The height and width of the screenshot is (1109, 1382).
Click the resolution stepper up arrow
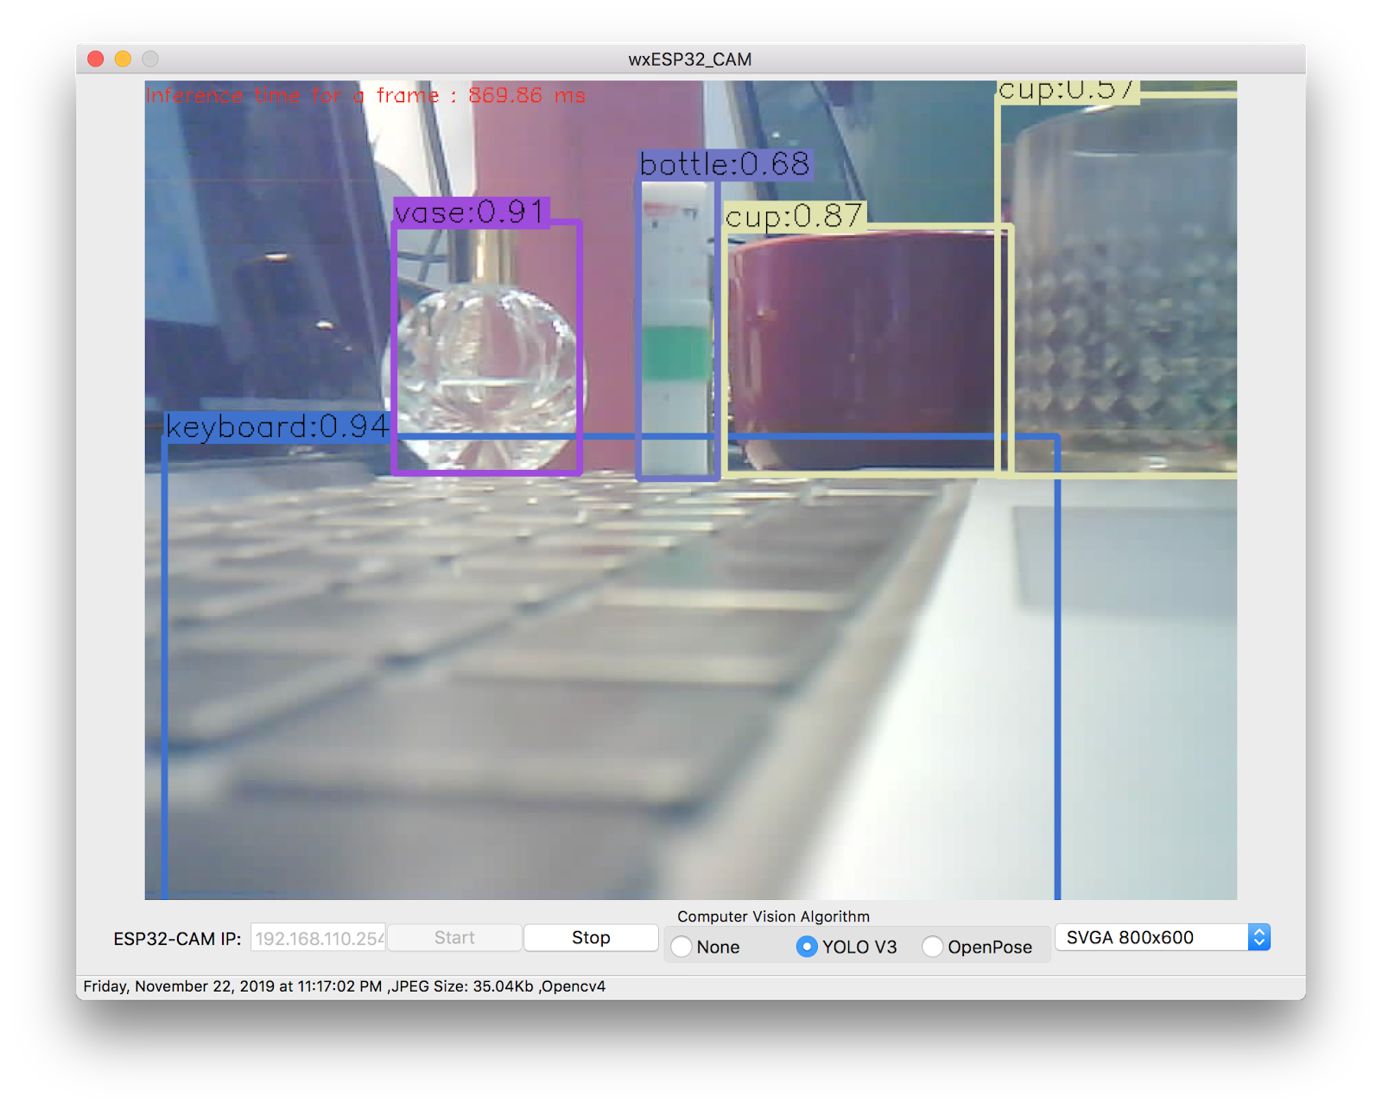pyautogui.click(x=1260, y=931)
